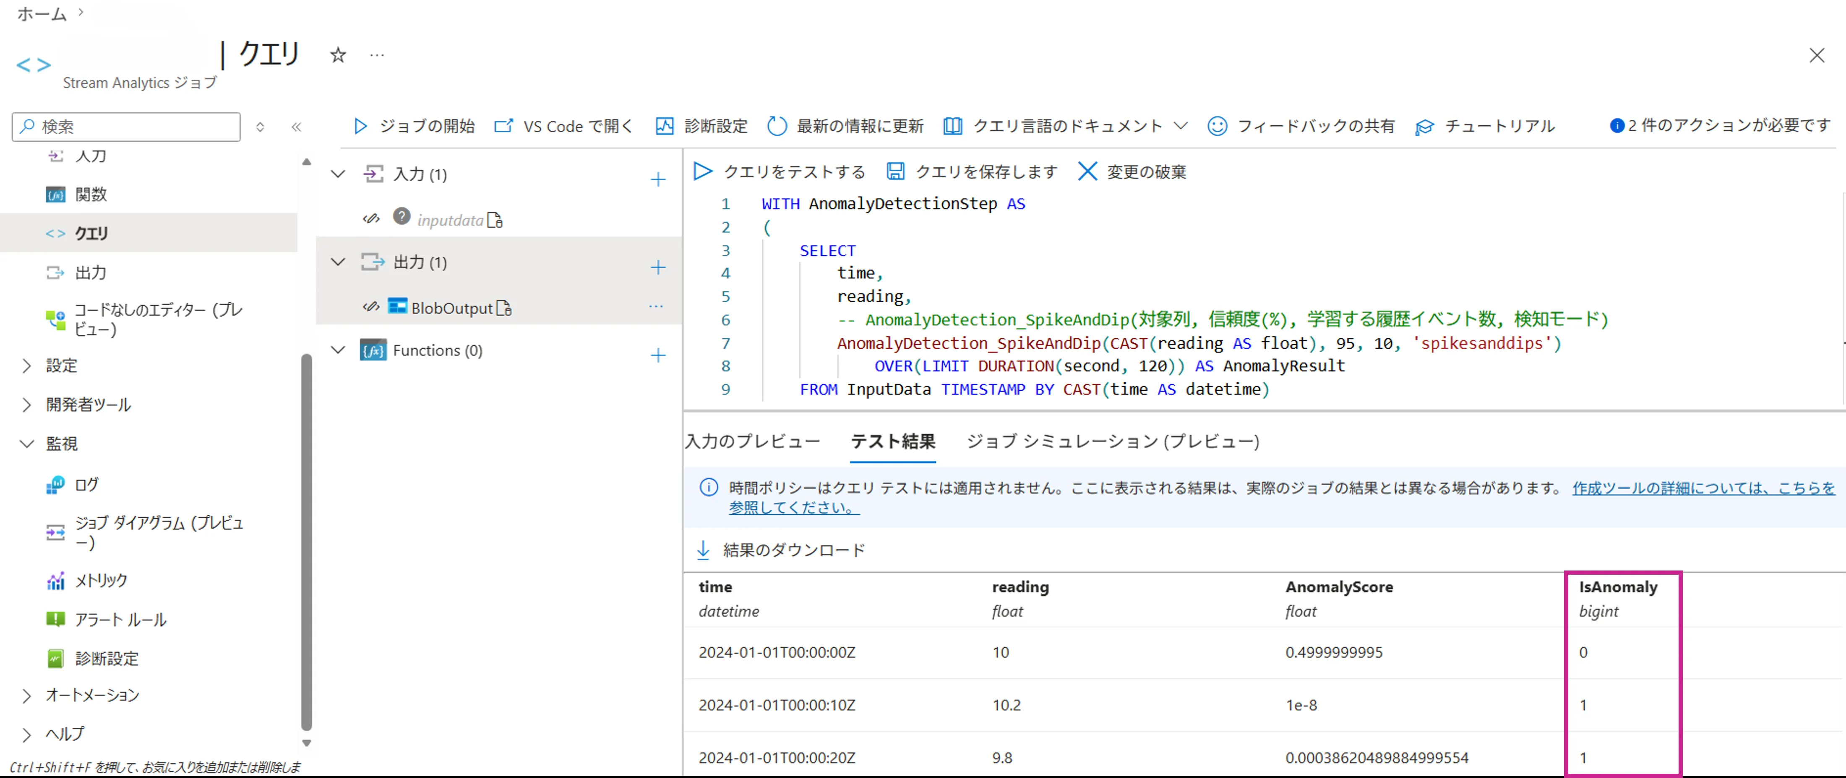Select クエリ in the sidebar
The height and width of the screenshot is (778, 1846).
coord(149,233)
